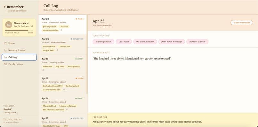Viewport: 258px width, 127px height.
Task: Open the Apr 12 conversation entry
Action: click(63, 121)
